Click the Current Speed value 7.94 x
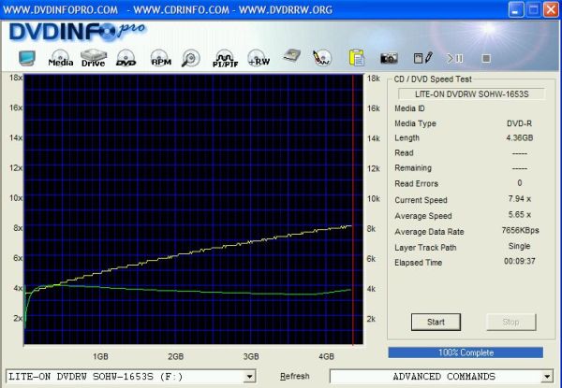The height and width of the screenshot is (388, 562). coord(520,199)
